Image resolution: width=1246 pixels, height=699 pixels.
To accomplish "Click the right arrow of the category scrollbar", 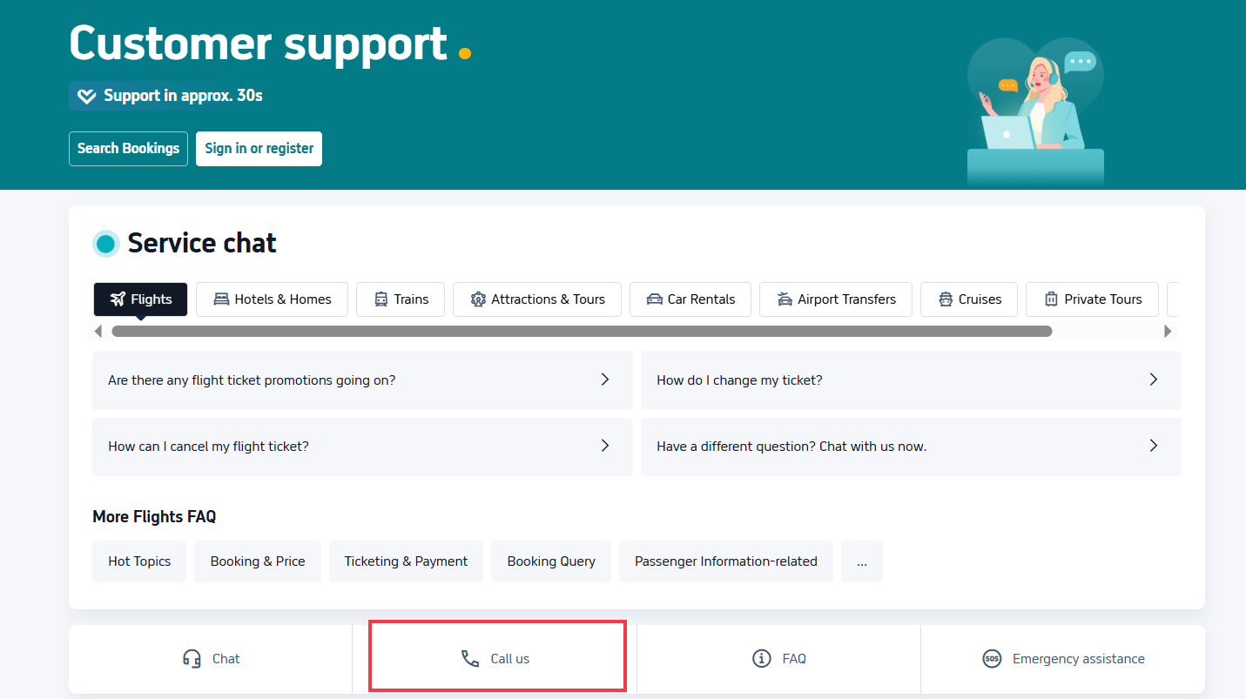I will click(1168, 331).
